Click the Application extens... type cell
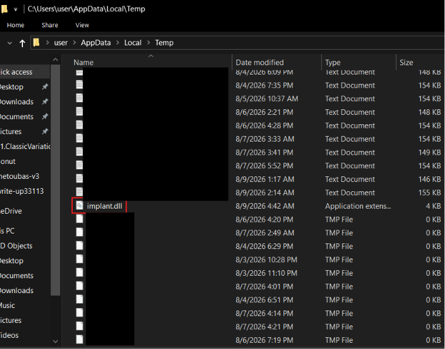This screenshot has width=445, height=349. click(358, 206)
